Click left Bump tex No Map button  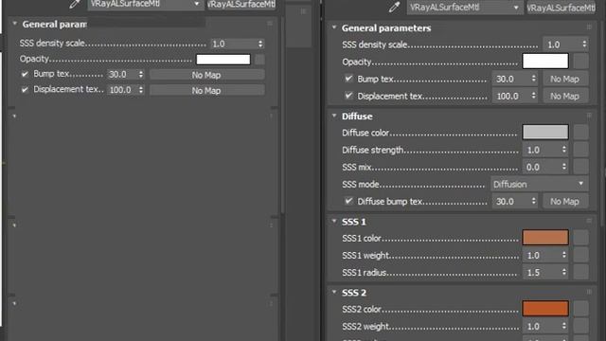coord(206,75)
